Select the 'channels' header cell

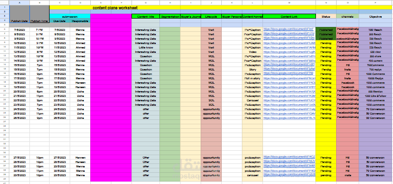(347, 17)
